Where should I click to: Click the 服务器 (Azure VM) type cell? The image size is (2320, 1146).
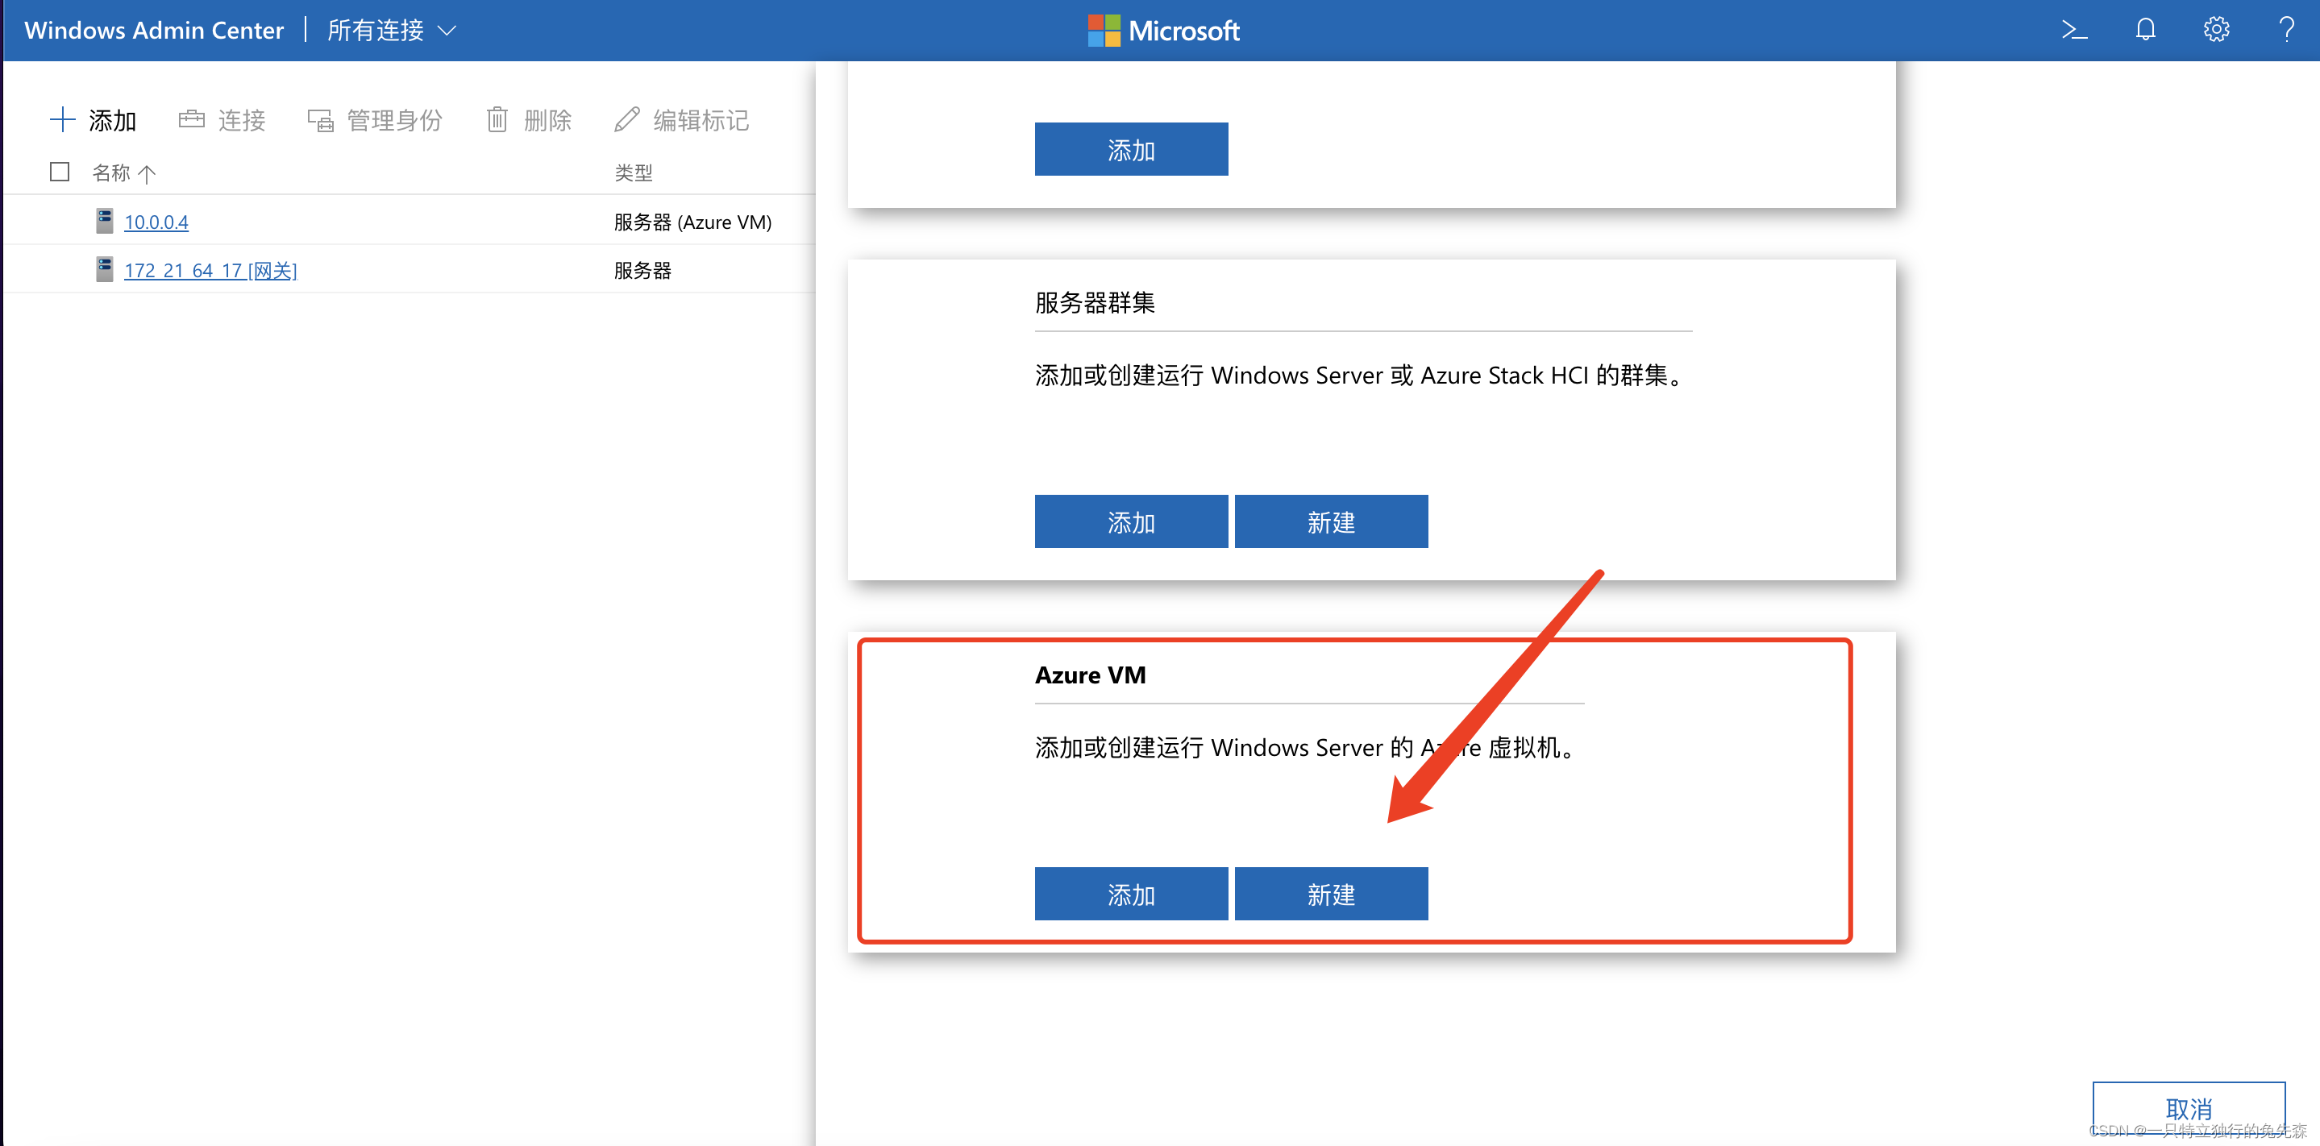coord(692,222)
